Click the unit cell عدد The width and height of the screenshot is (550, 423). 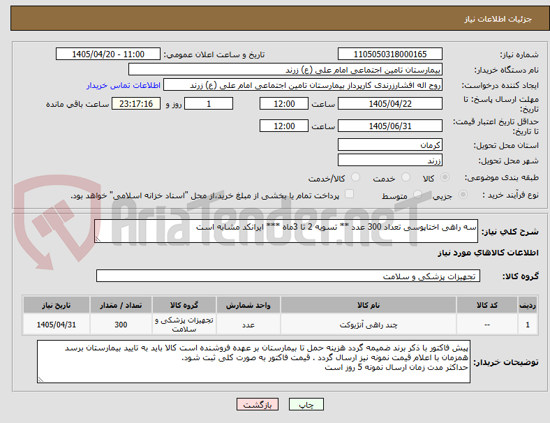248,325
